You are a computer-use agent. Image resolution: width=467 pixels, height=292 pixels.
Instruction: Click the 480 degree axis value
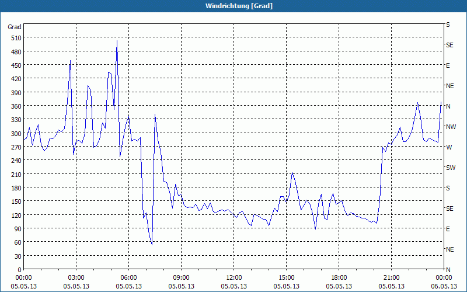coord(16,52)
